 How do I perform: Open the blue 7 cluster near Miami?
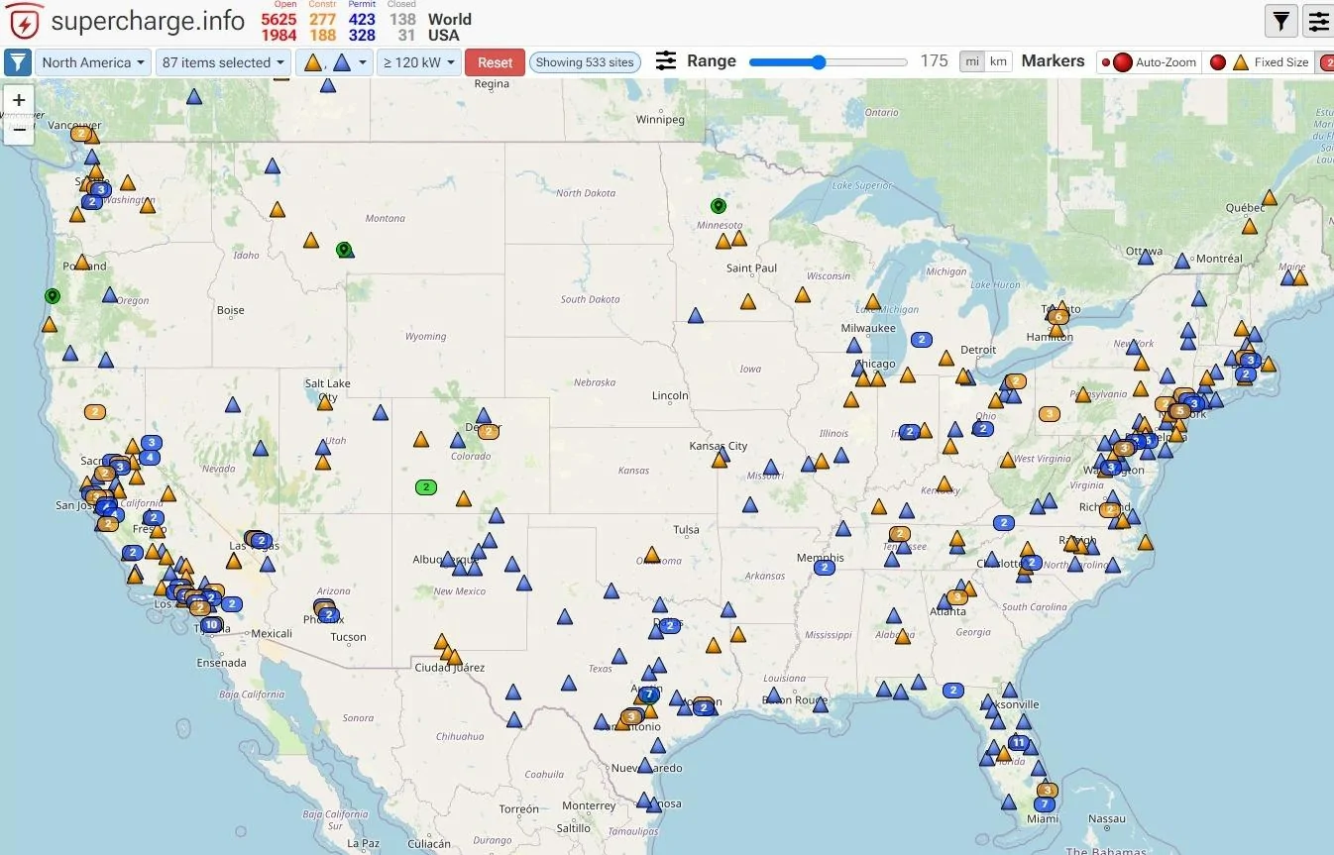point(1044,804)
